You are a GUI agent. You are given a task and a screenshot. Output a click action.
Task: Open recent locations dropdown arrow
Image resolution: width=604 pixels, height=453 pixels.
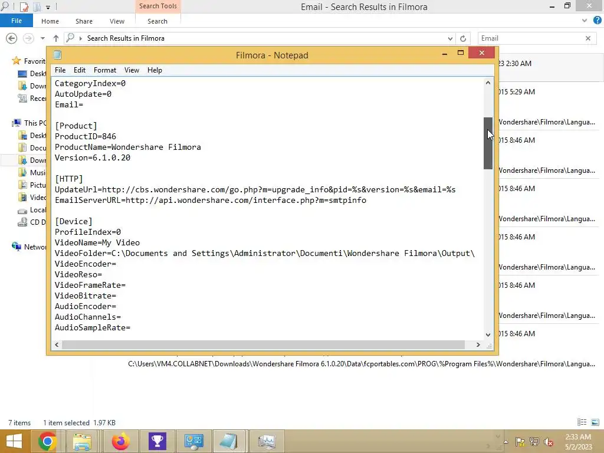pyautogui.click(x=42, y=38)
